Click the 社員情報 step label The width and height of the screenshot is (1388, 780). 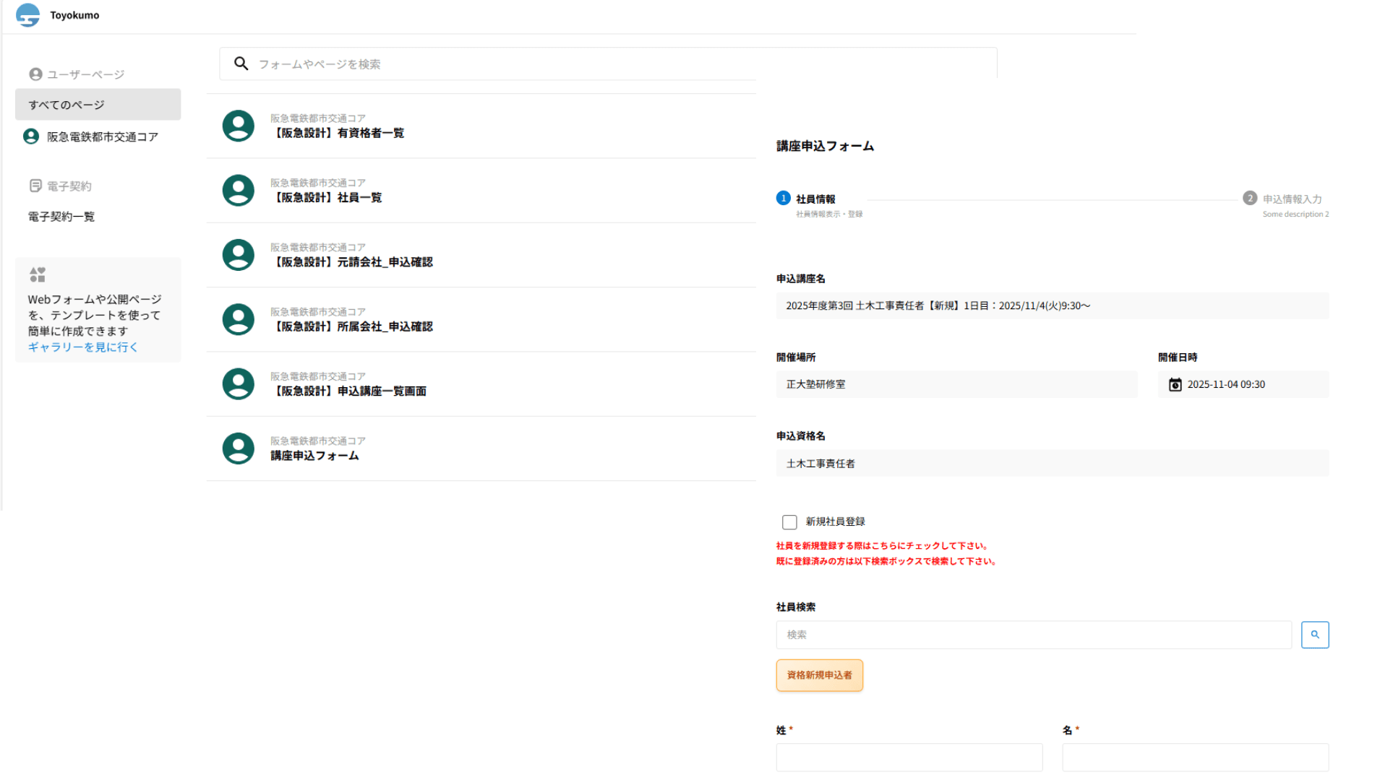(x=815, y=199)
